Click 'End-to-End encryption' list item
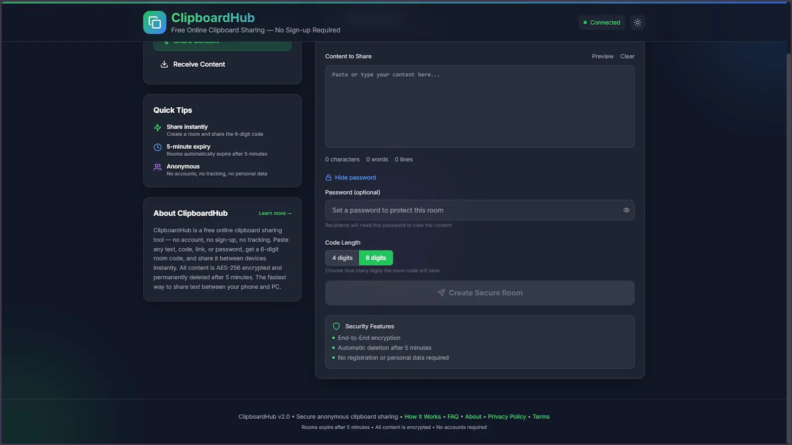Screen dimensions: 792x445 [369, 338]
